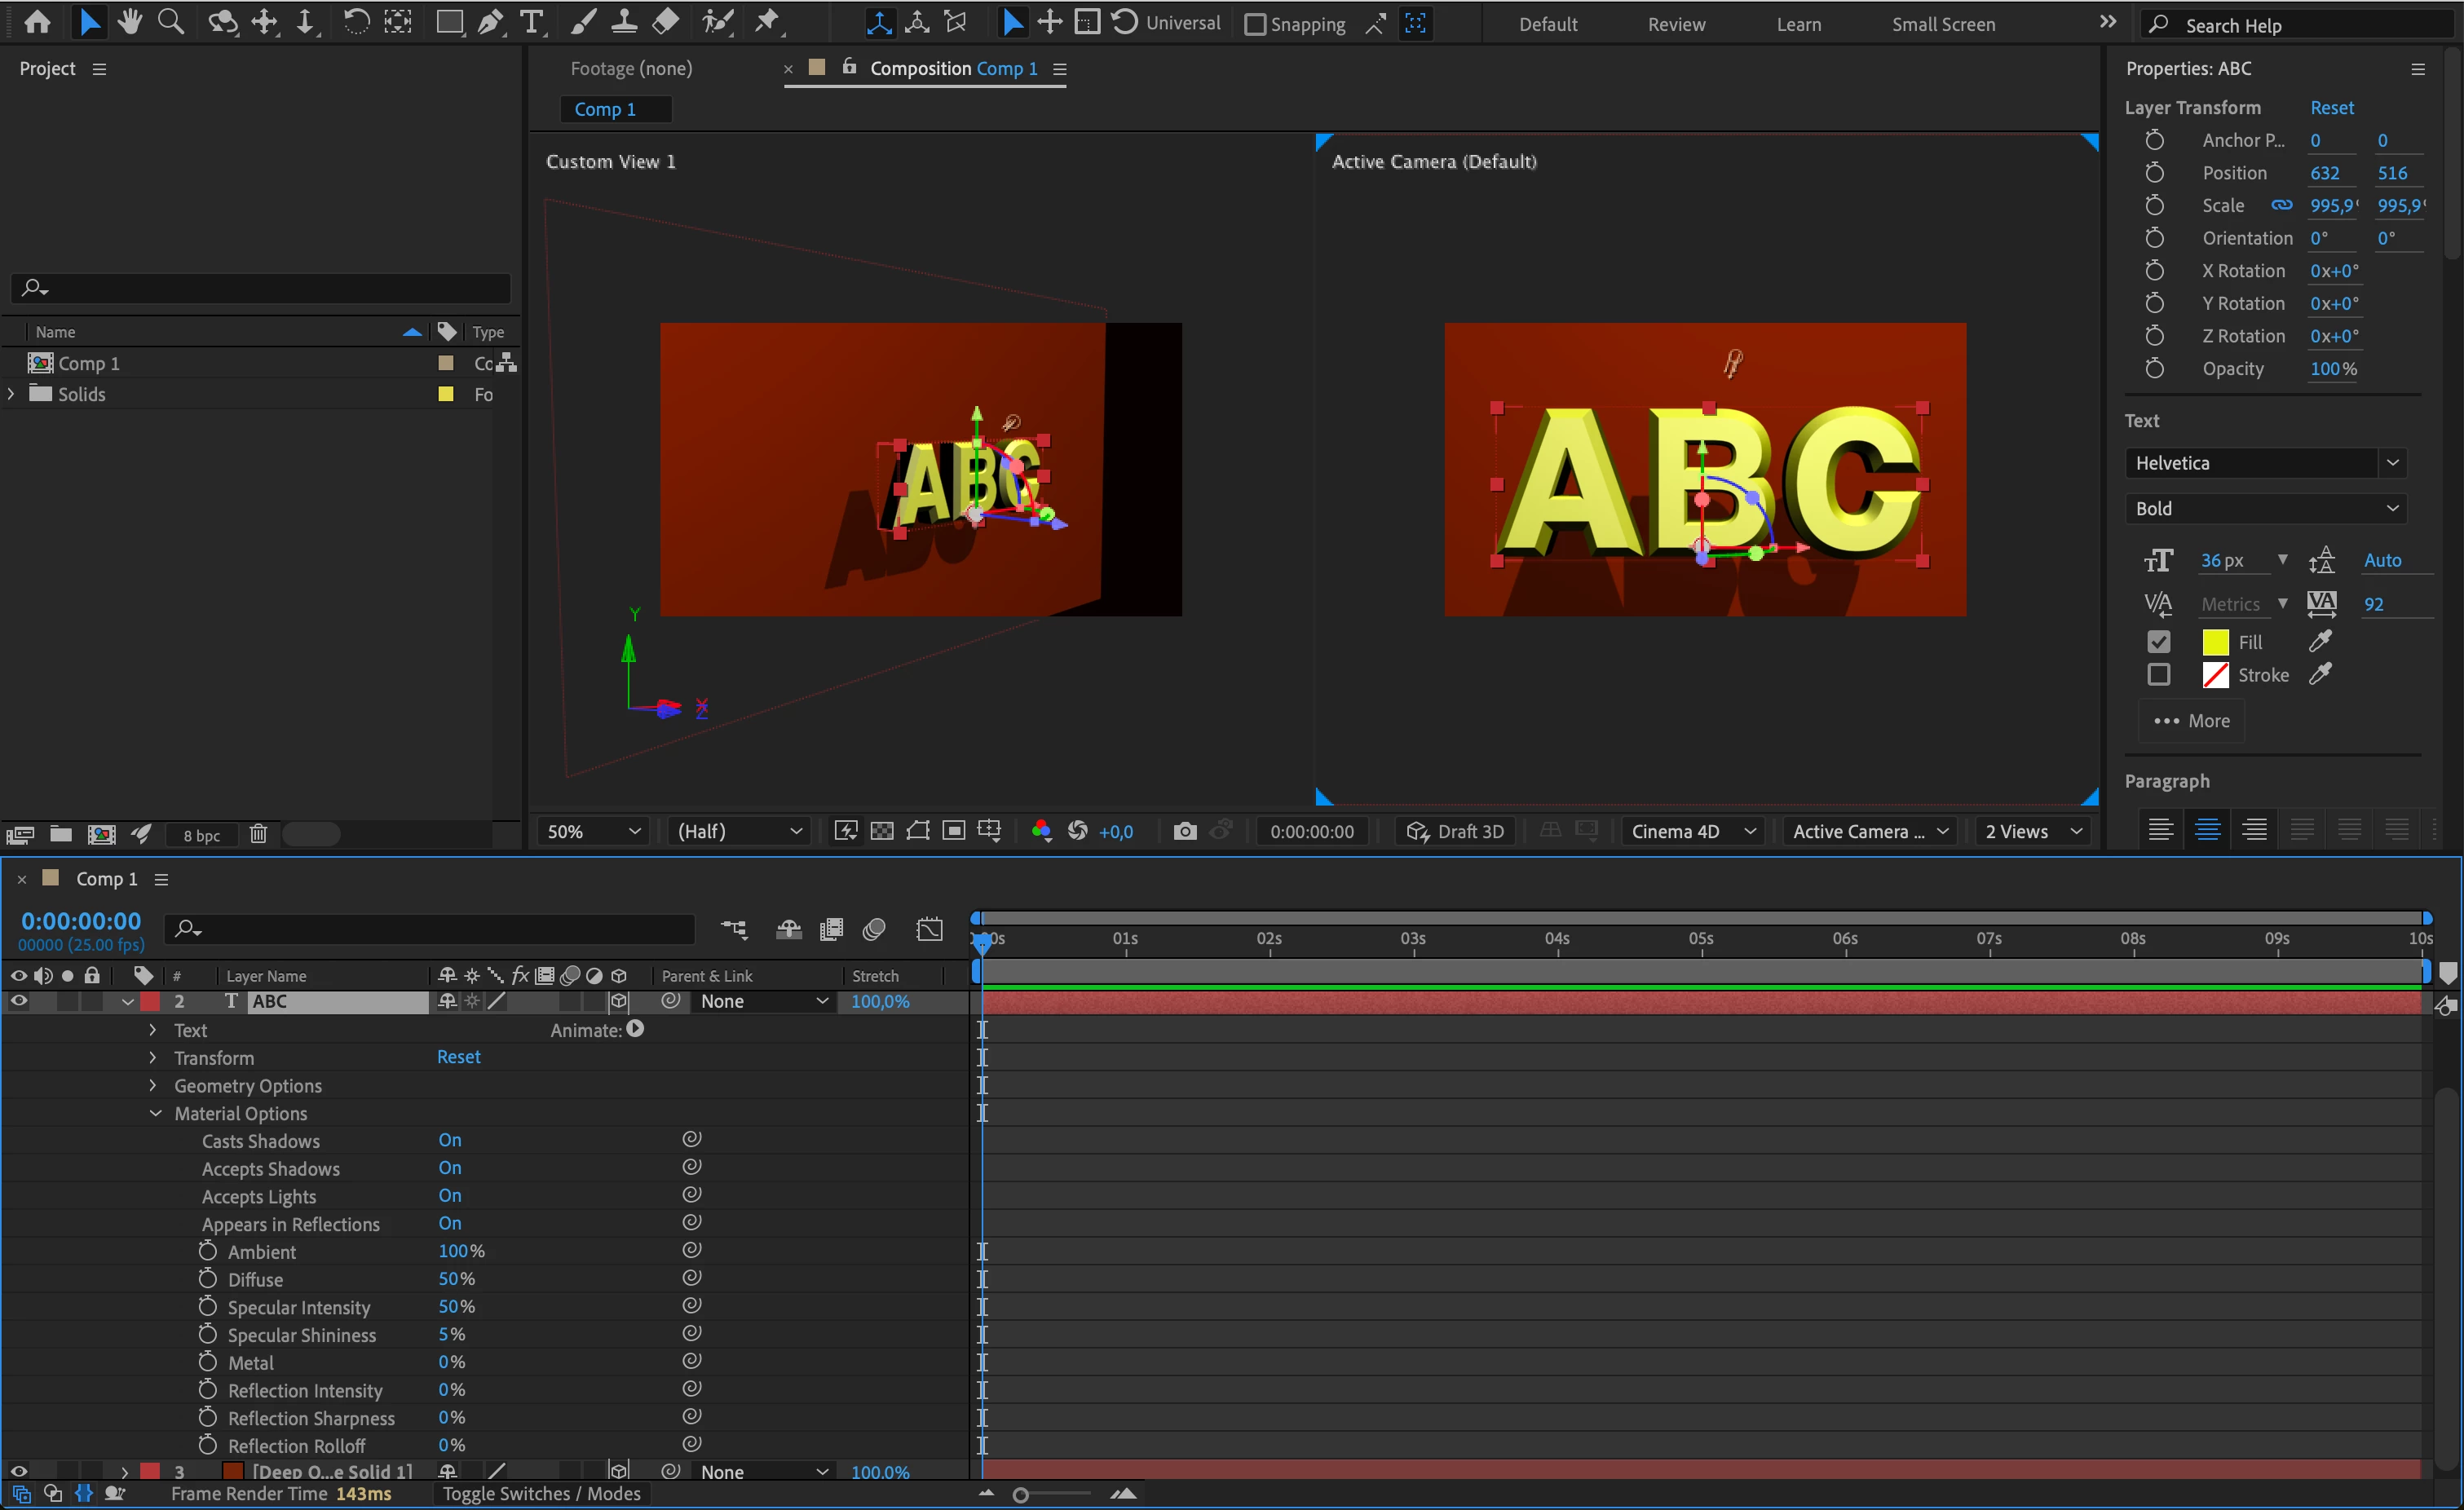Select the Zoom tool in toolbar
The image size is (2464, 1510).
[x=171, y=22]
